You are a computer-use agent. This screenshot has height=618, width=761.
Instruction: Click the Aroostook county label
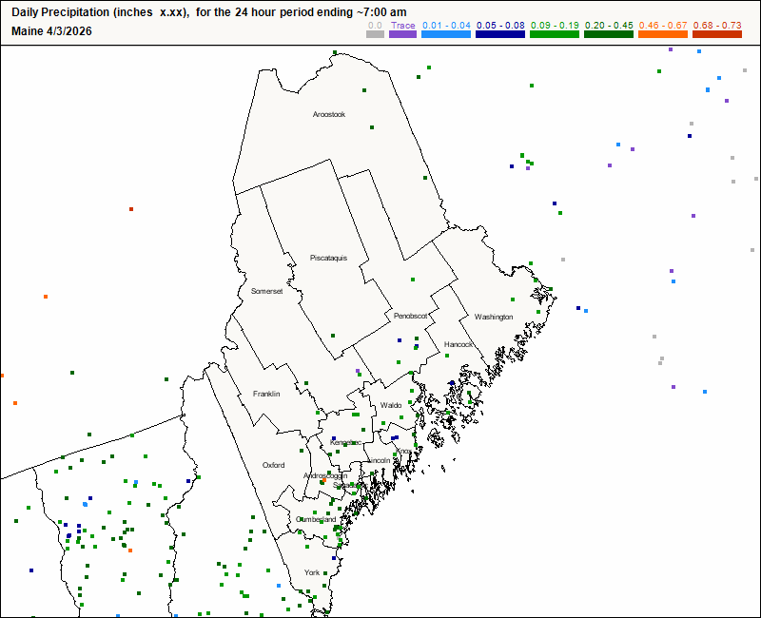pyautogui.click(x=329, y=114)
